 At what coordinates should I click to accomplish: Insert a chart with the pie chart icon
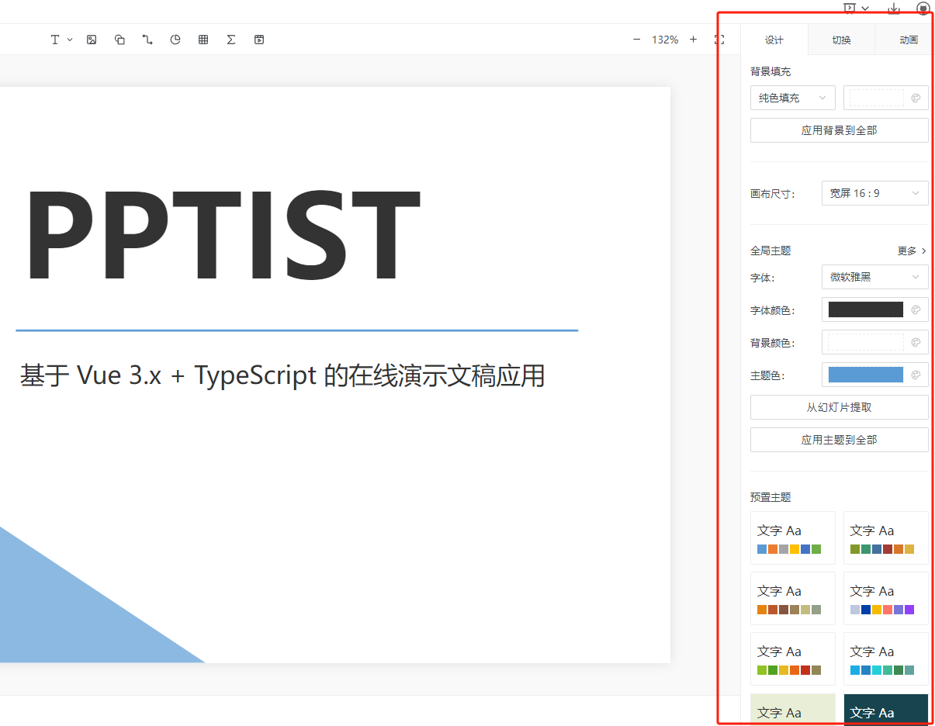[175, 39]
